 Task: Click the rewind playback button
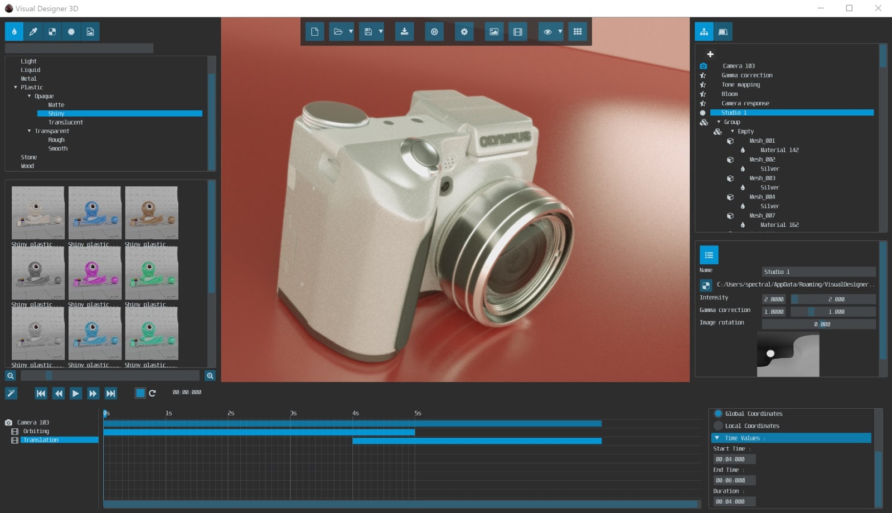point(59,393)
